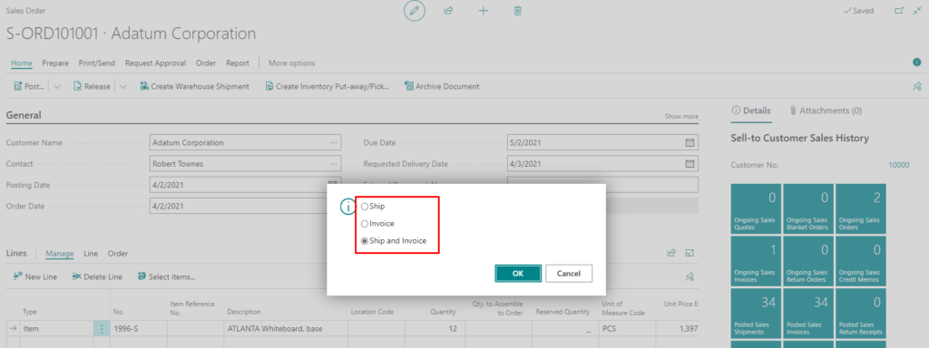Click the Post action

pos(29,86)
